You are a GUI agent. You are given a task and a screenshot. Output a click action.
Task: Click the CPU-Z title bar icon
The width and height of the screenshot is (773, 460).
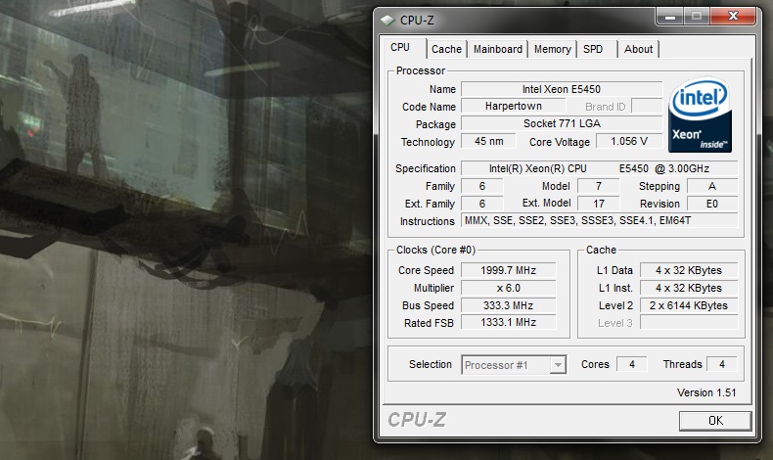(x=388, y=21)
